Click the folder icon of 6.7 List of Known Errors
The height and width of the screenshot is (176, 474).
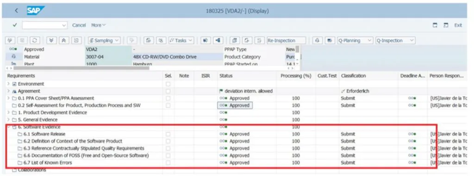click(20, 163)
